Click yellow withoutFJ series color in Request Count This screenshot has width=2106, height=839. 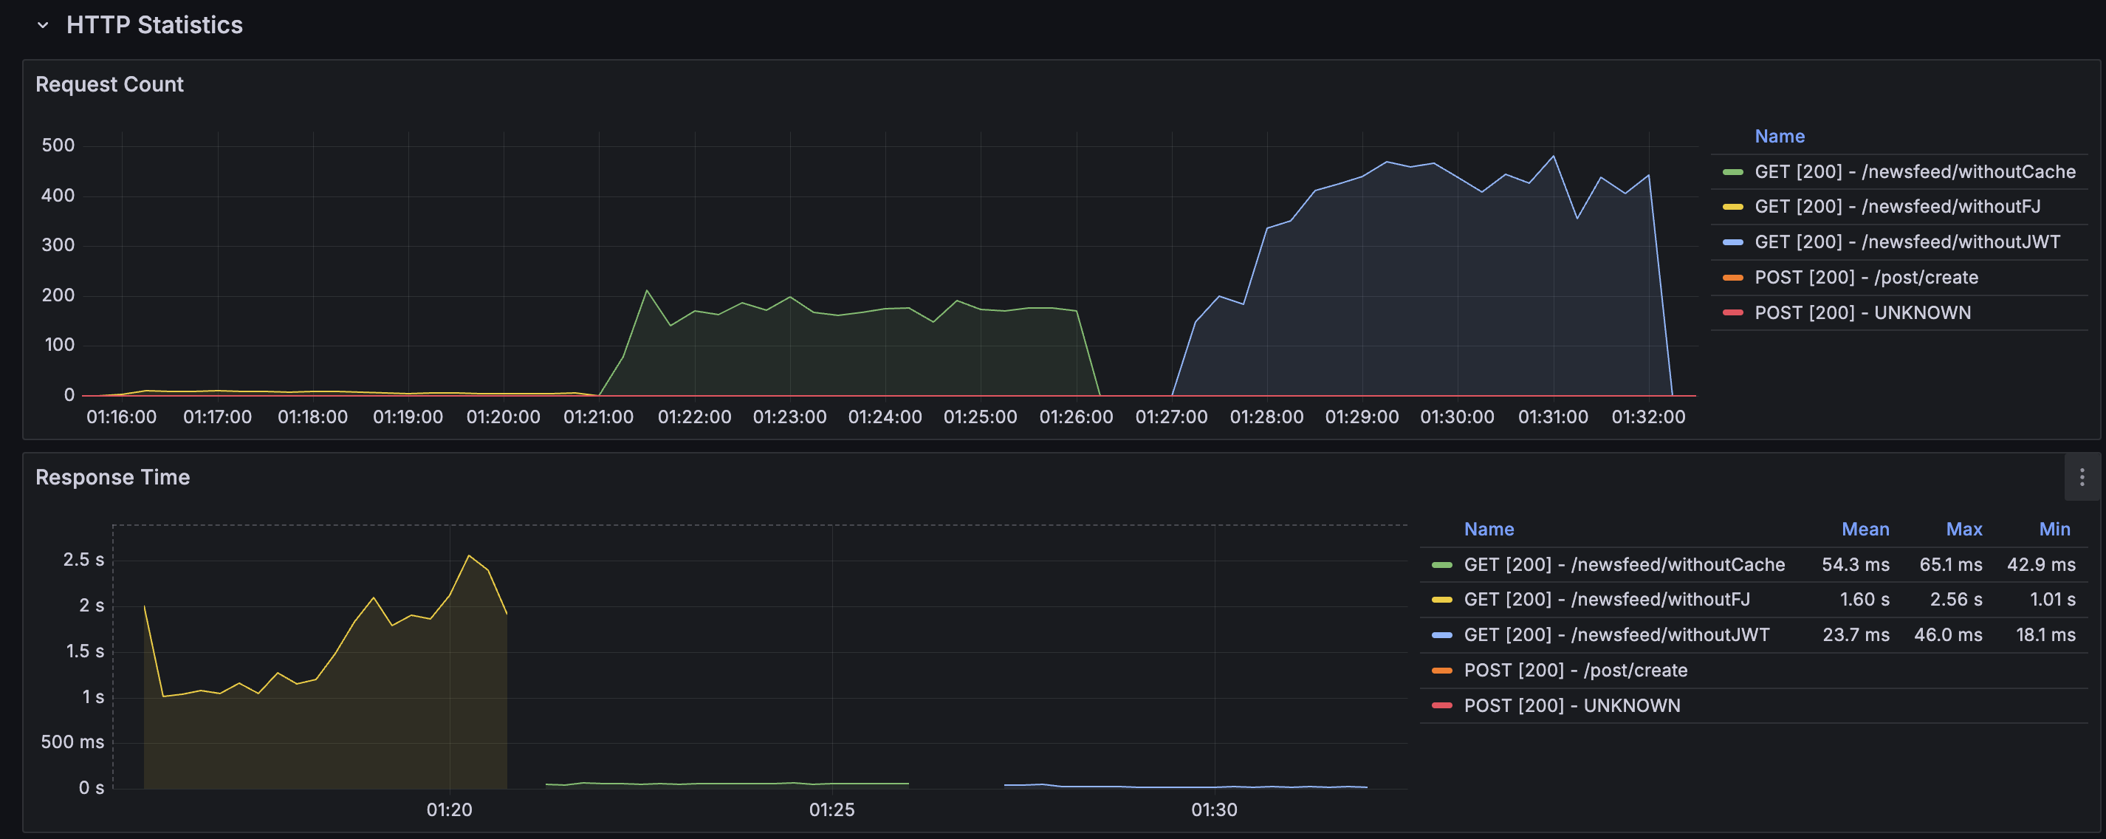[x=1732, y=207]
